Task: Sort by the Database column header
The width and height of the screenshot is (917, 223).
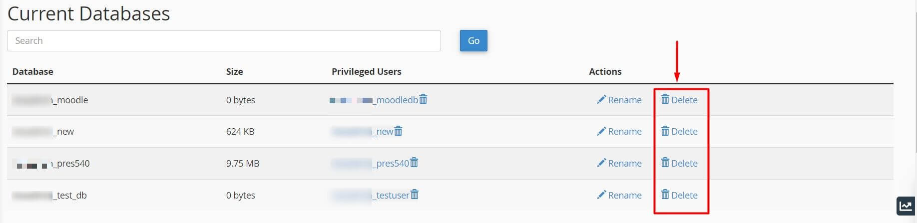Action: pos(33,72)
